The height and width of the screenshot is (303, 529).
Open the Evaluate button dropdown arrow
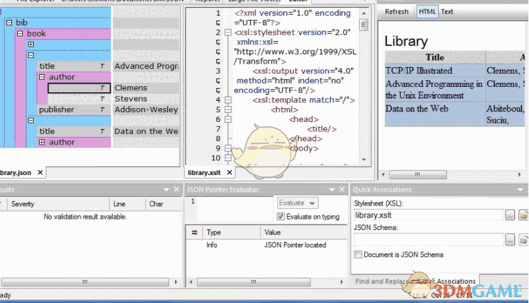coord(312,204)
